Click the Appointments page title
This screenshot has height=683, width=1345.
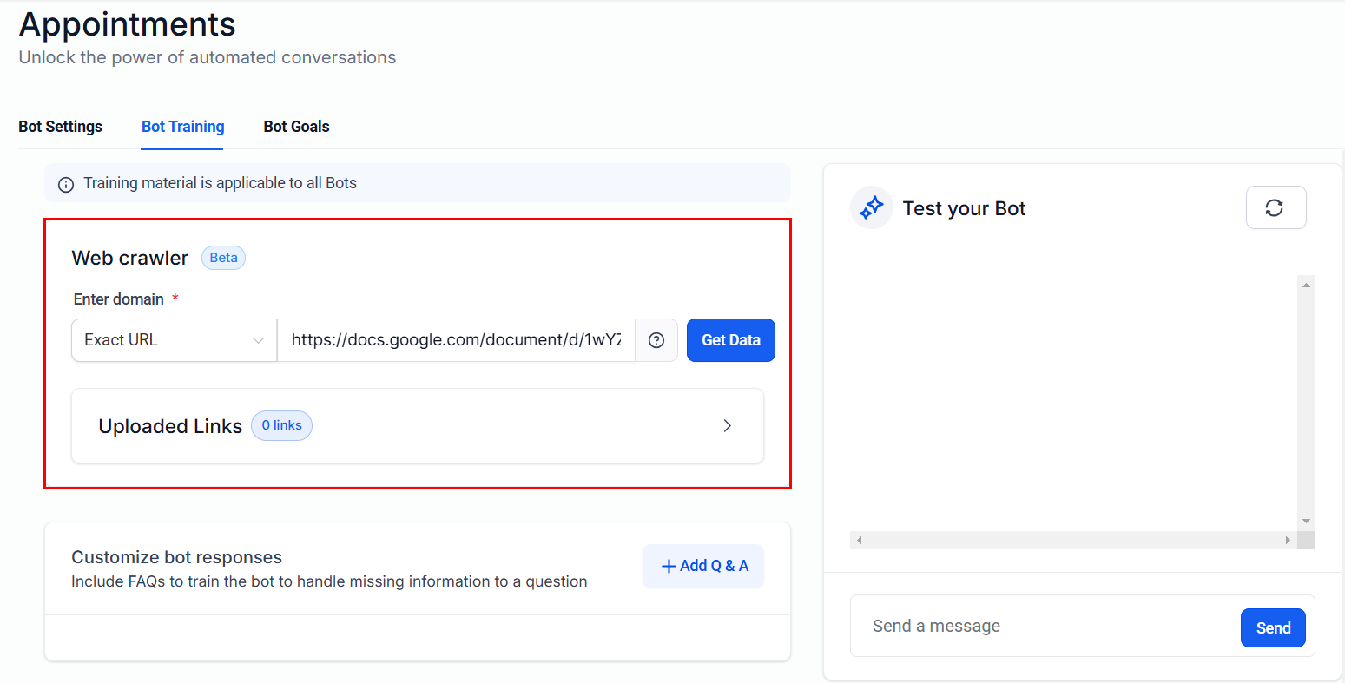click(x=128, y=24)
